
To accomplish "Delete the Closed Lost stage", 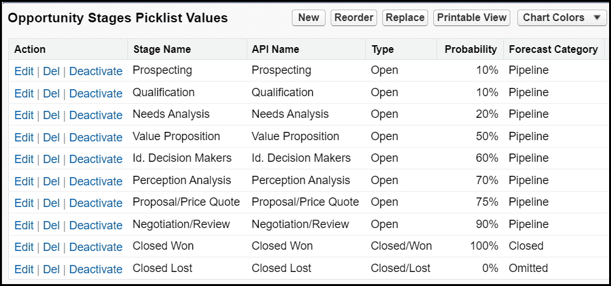I will pyautogui.click(x=51, y=269).
